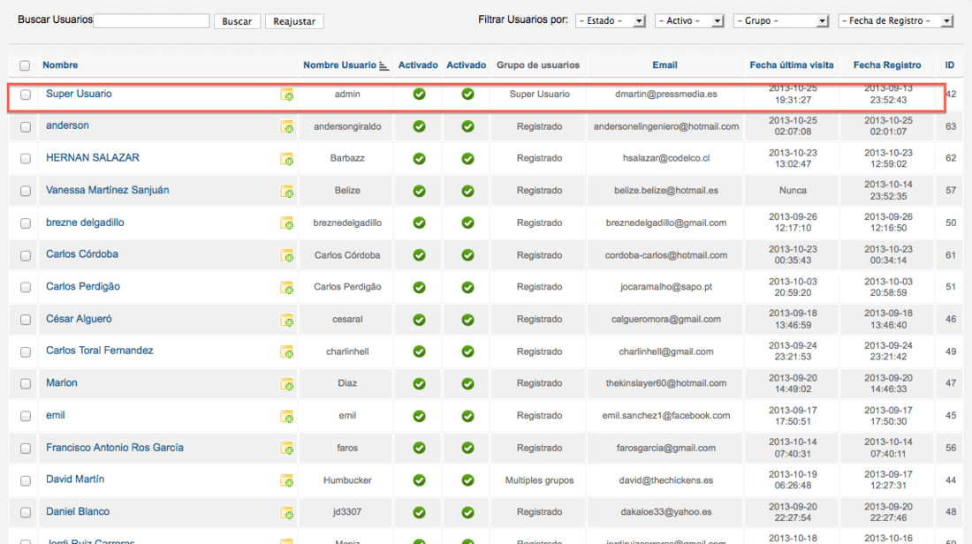Sort by Fecha última visita column
Image resolution: width=972 pixels, height=544 pixels.
point(792,65)
